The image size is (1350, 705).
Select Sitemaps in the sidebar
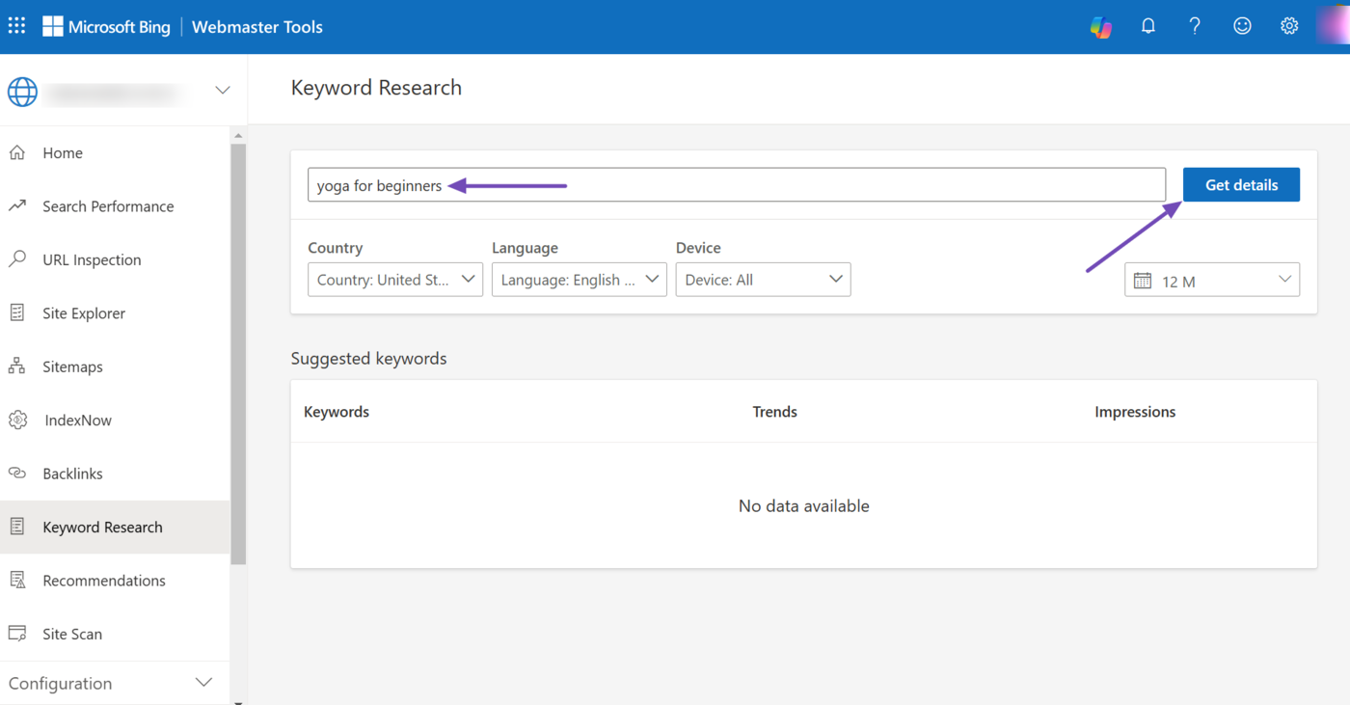coord(72,366)
